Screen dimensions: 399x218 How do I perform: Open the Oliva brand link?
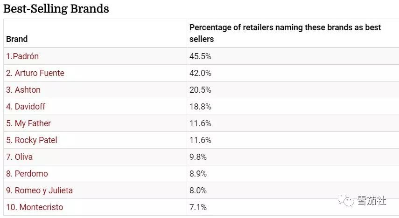tap(20, 157)
